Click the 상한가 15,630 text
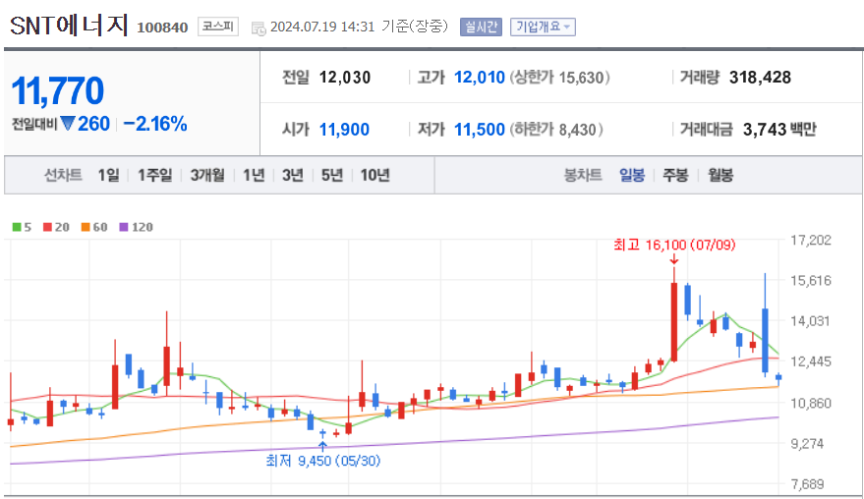Screen dimensions: 864x499 [559, 78]
